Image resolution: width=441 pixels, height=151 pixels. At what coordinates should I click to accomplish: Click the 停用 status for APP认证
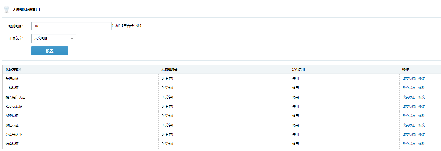(295, 116)
